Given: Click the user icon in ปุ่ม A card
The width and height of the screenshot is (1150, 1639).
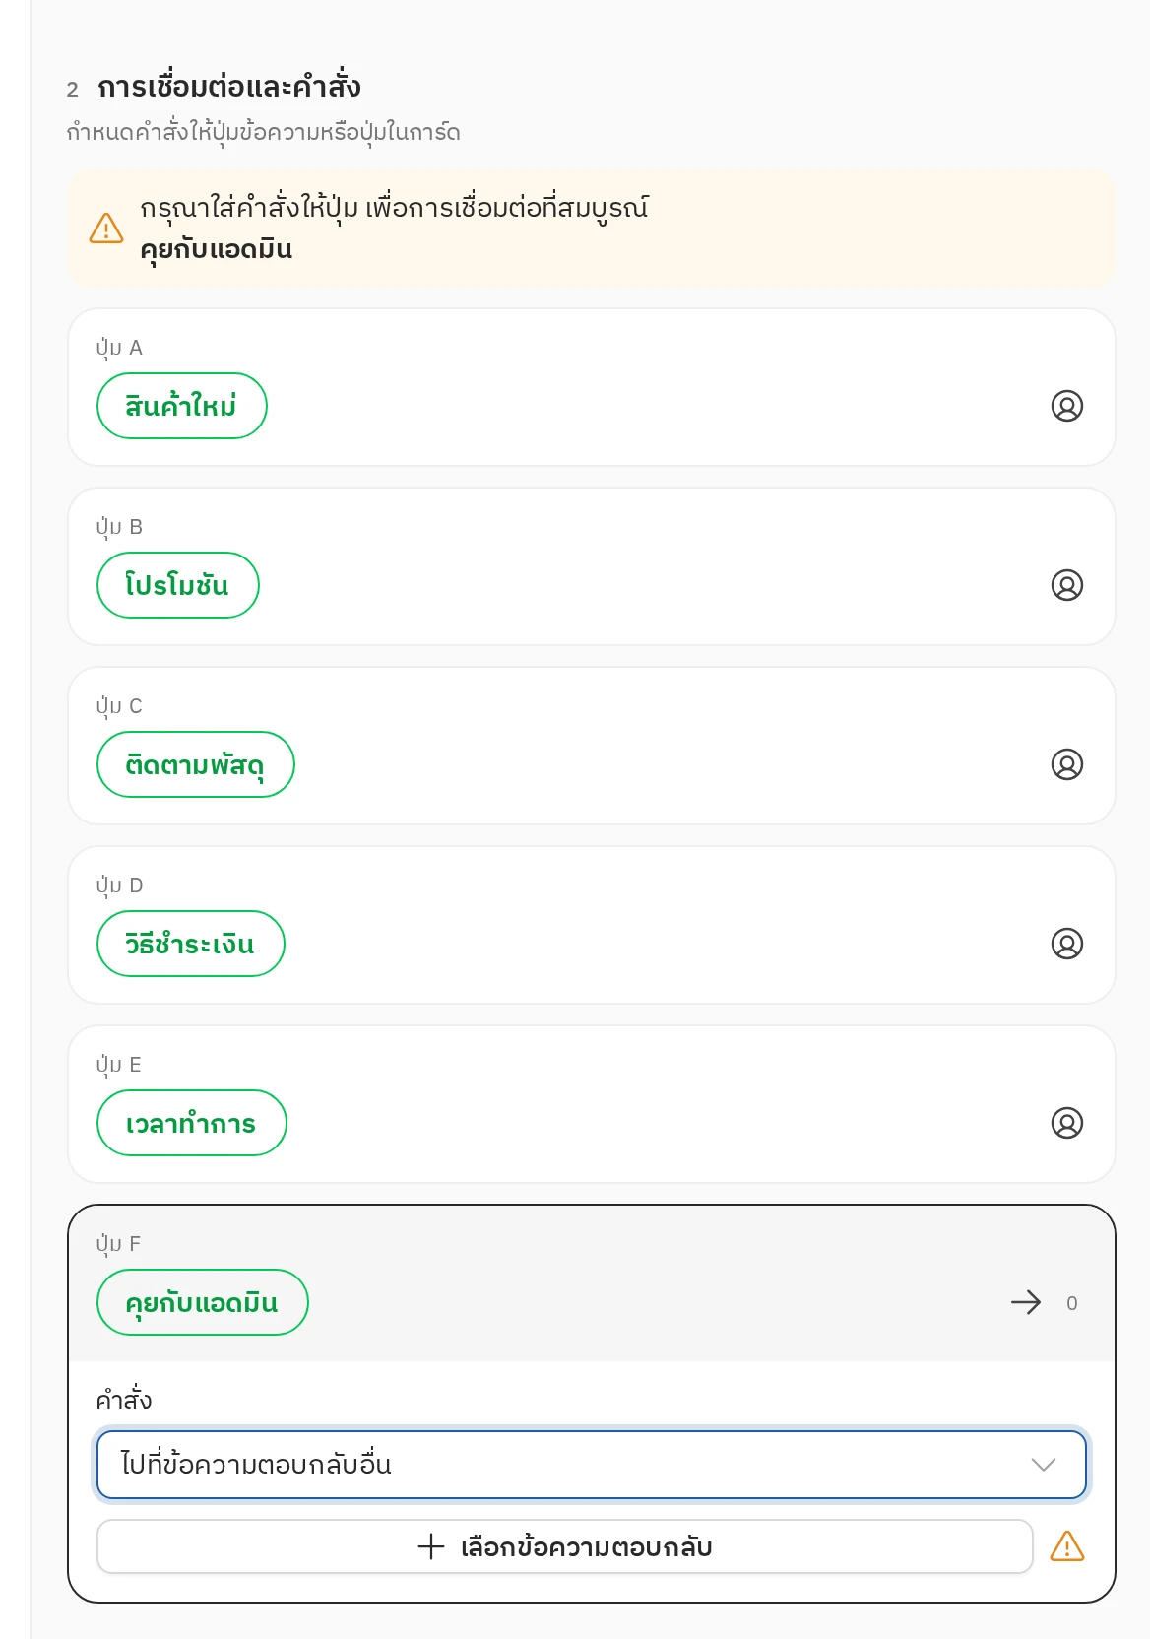Looking at the screenshot, I should tap(1066, 406).
